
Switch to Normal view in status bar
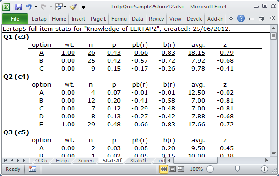point(163,169)
